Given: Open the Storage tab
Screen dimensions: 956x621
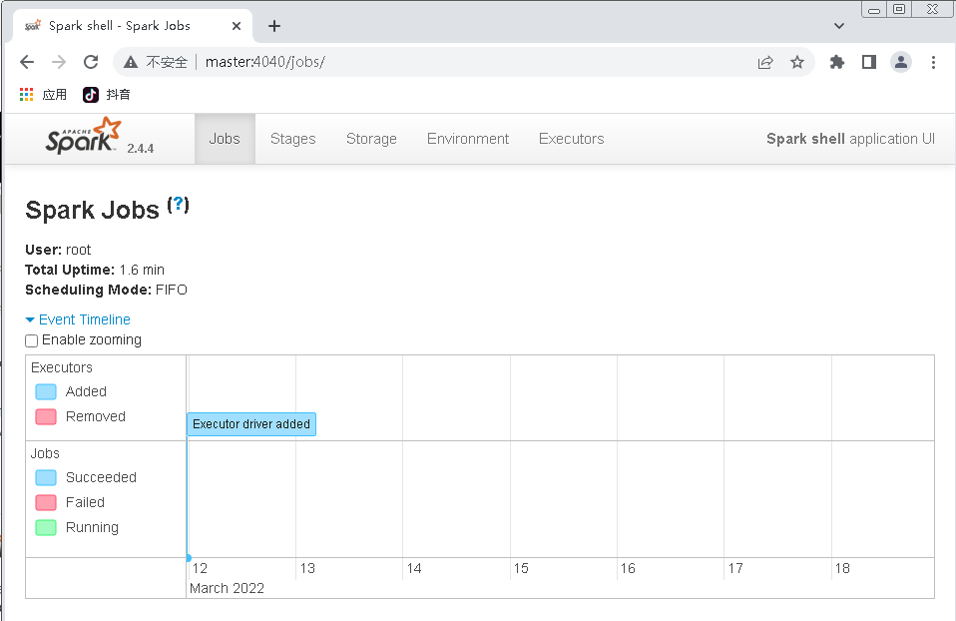Looking at the screenshot, I should click(x=371, y=139).
